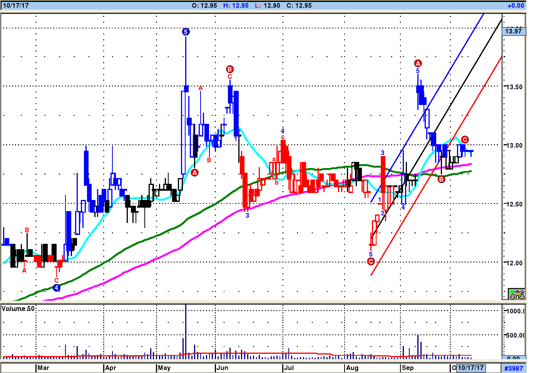Click red circled C marker near October
Image resolution: width=539 pixels, height=373 pixels.
coord(465,139)
